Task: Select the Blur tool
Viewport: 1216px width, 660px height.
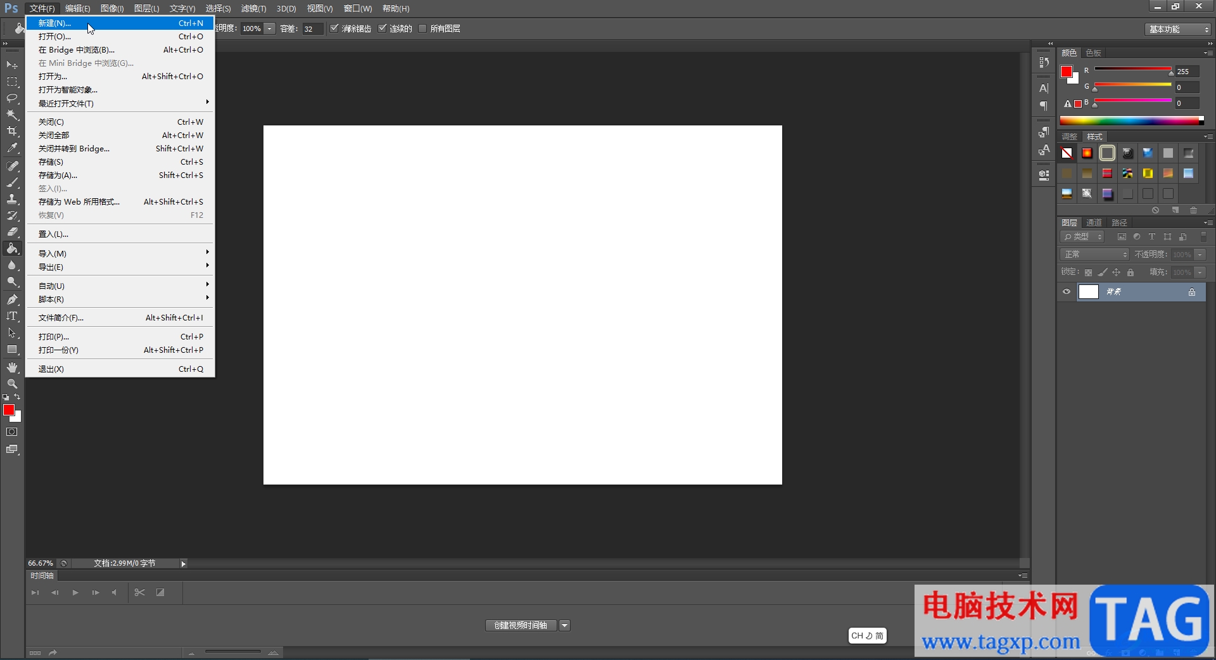Action: 12,265
